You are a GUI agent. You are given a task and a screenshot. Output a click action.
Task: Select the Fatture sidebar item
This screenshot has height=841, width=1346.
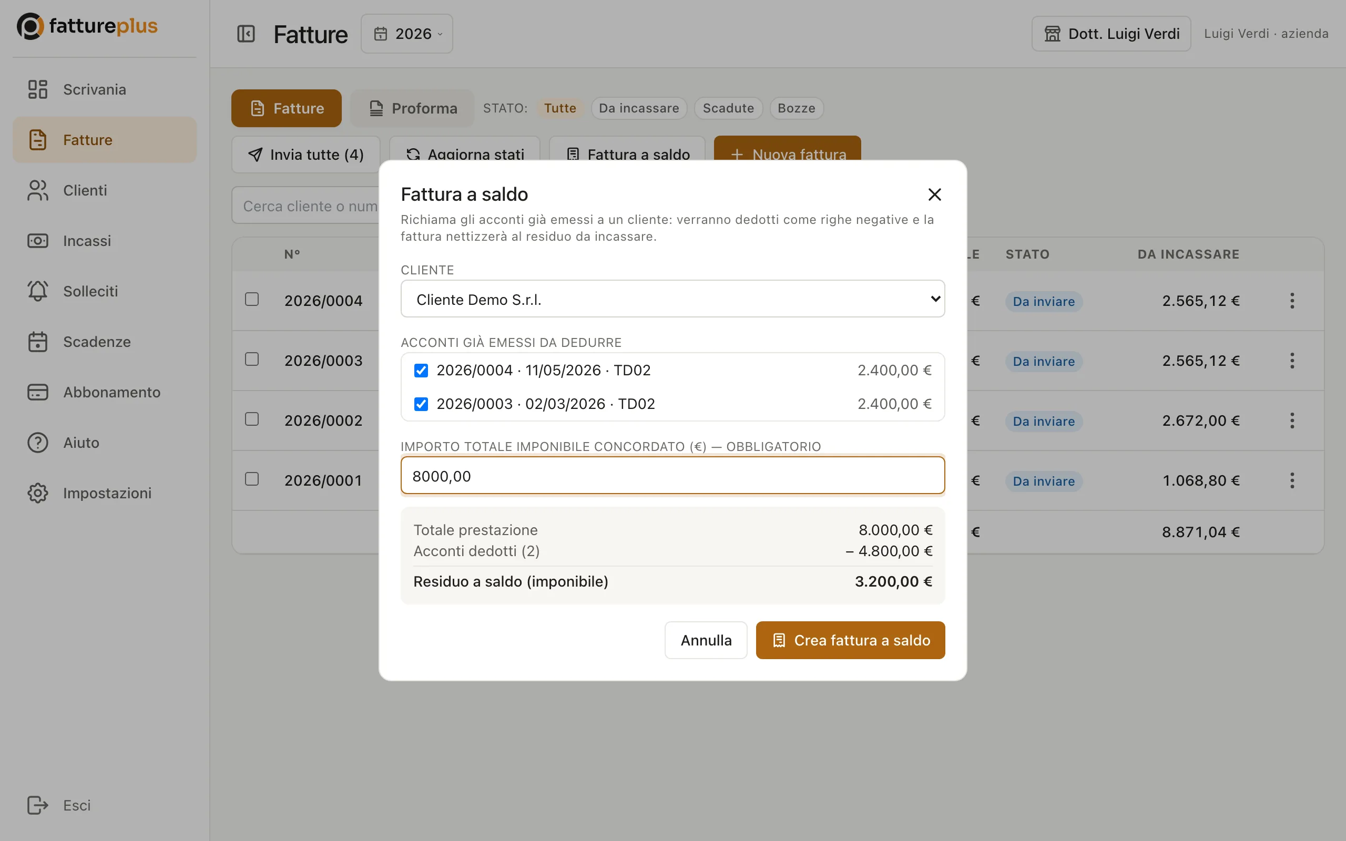(x=105, y=140)
